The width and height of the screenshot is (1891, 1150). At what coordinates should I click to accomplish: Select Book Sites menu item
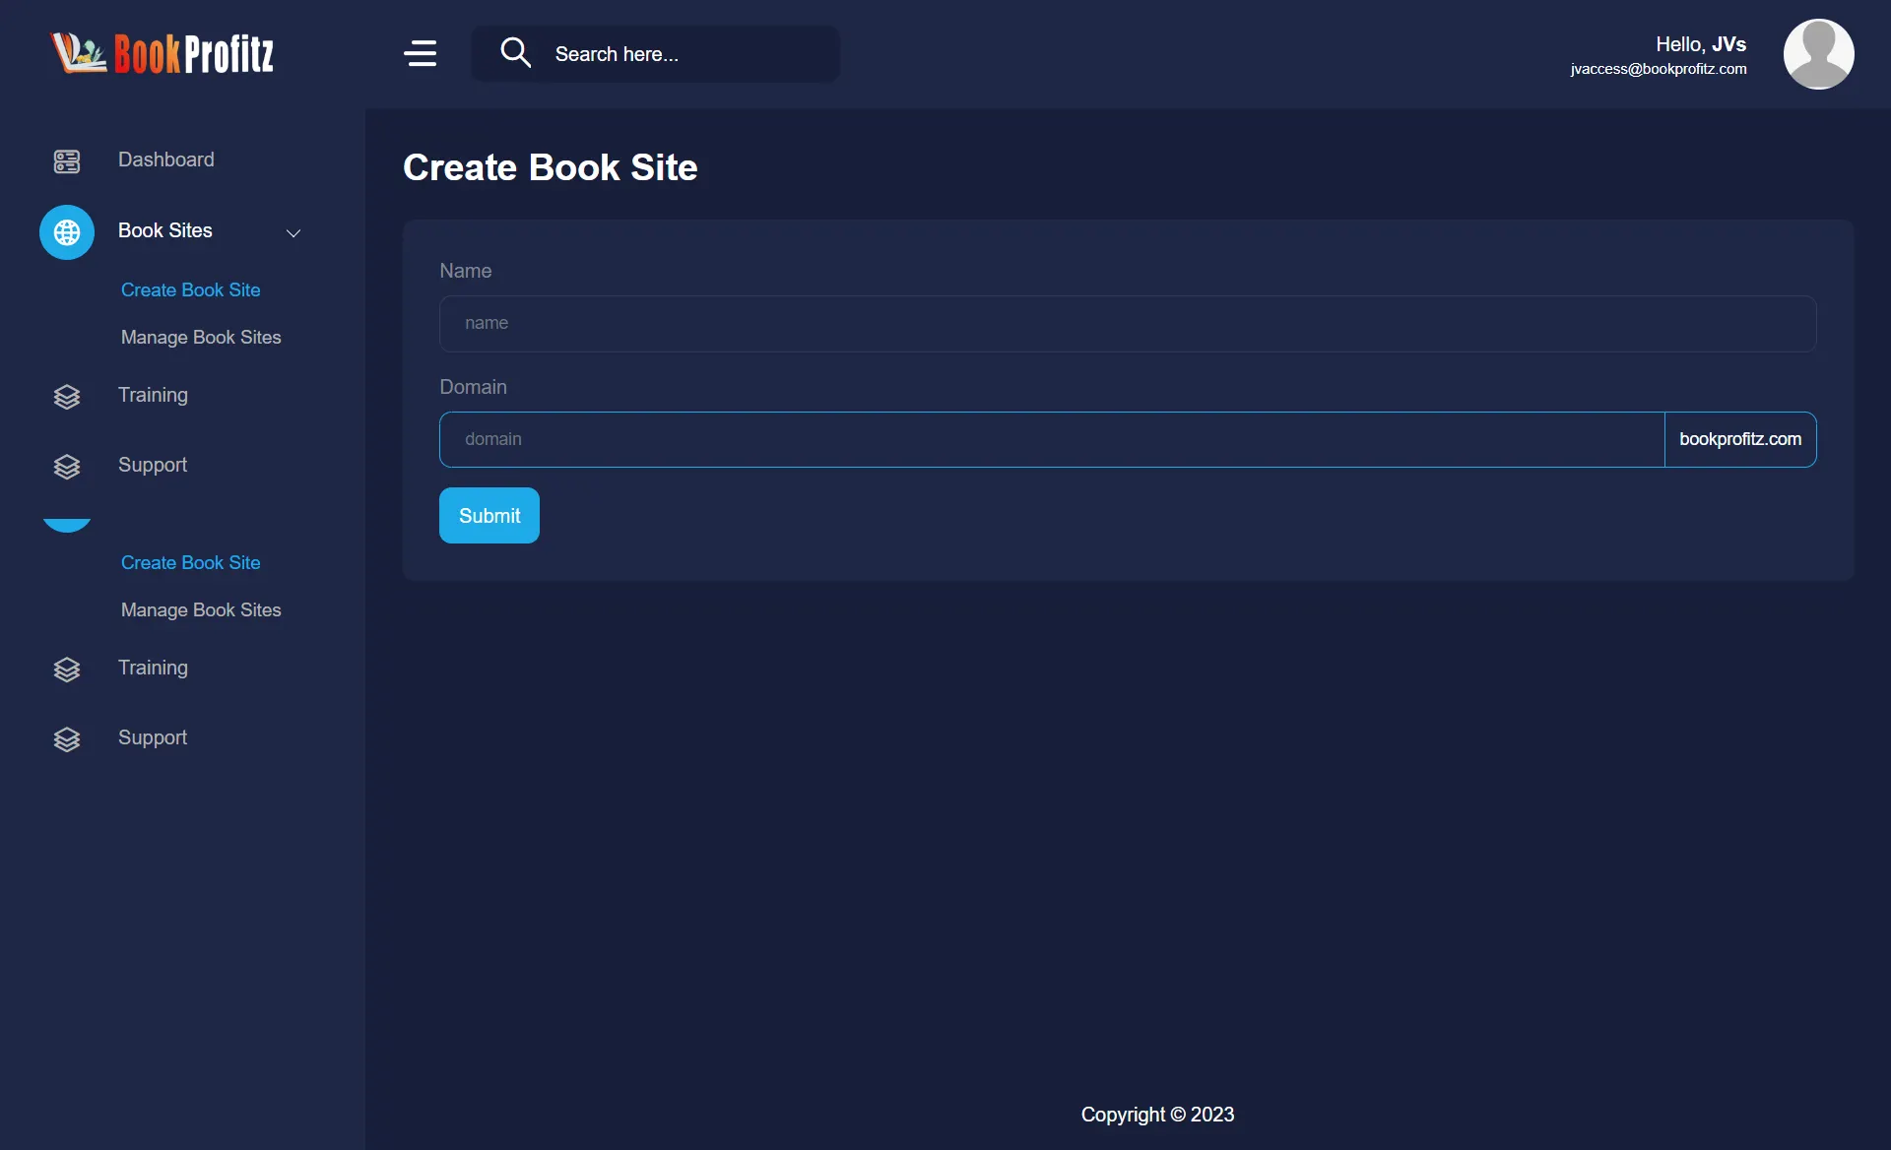(x=165, y=230)
